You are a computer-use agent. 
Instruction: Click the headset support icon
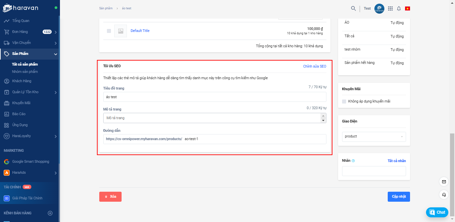[444, 195]
